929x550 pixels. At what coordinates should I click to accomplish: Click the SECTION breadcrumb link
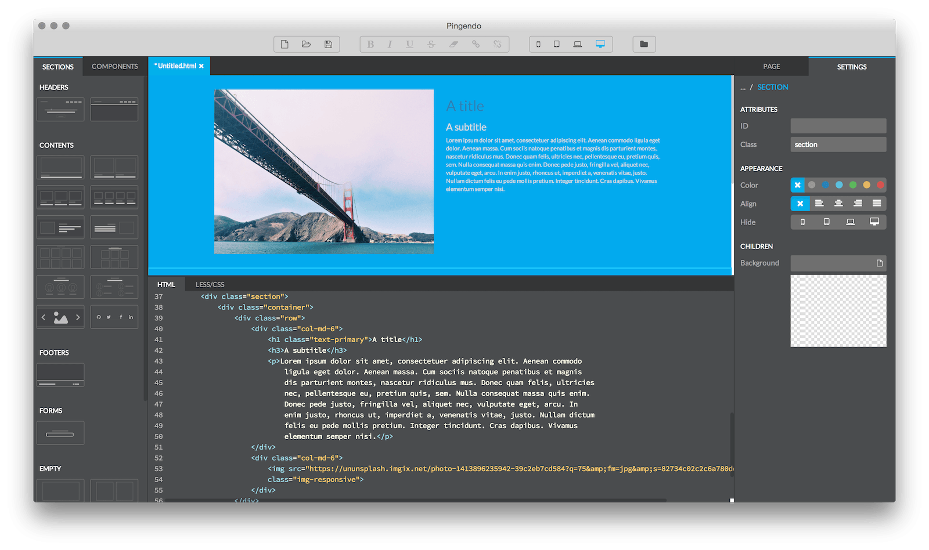[773, 88]
